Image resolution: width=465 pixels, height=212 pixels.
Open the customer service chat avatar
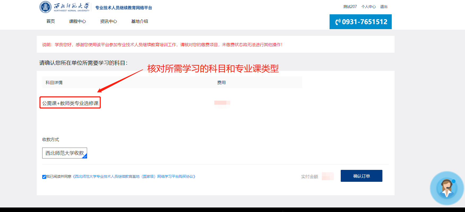click(x=447, y=188)
